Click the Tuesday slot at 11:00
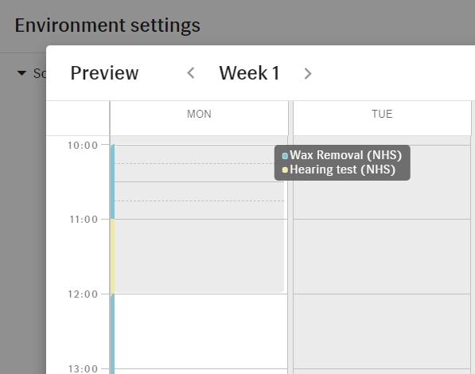The height and width of the screenshot is (374, 475). 382,256
